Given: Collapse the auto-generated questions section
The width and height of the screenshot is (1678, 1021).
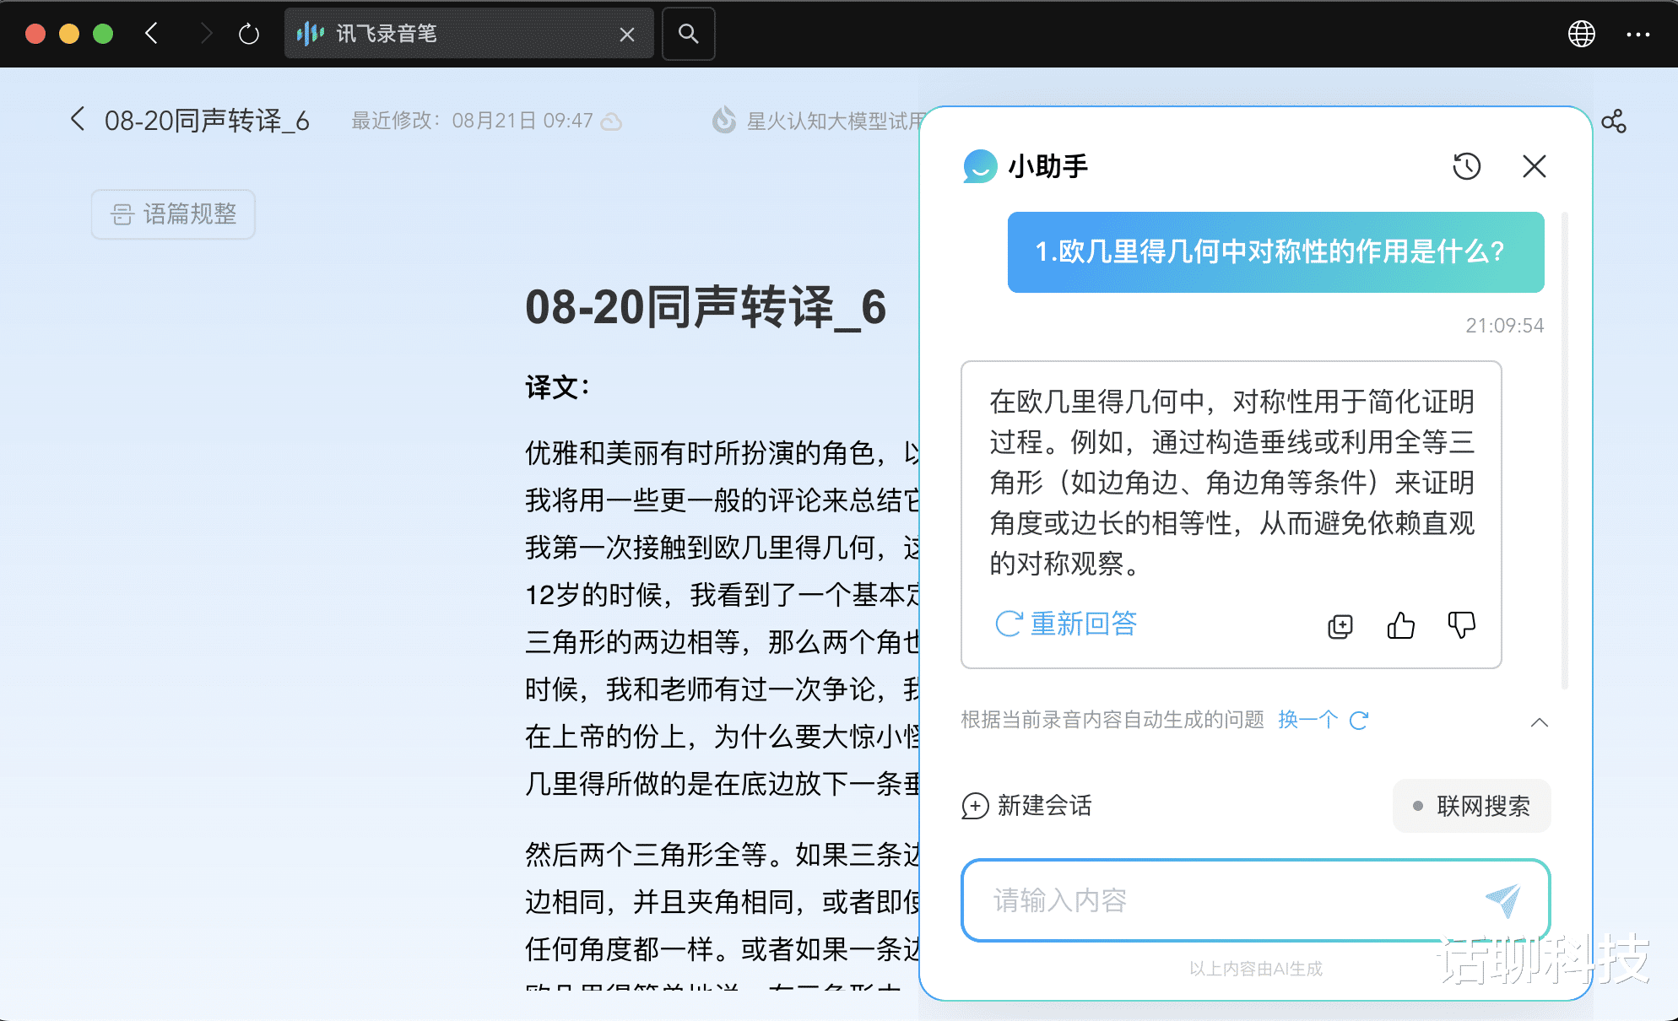Looking at the screenshot, I should tap(1539, 722).
